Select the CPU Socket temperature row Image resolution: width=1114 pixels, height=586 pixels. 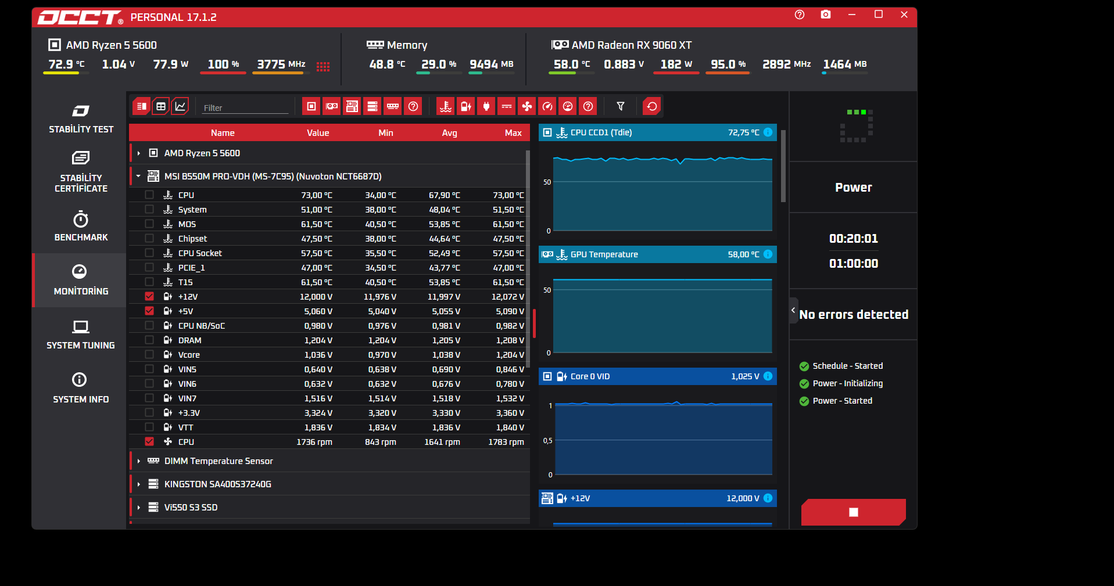click(x=329, y=253)
